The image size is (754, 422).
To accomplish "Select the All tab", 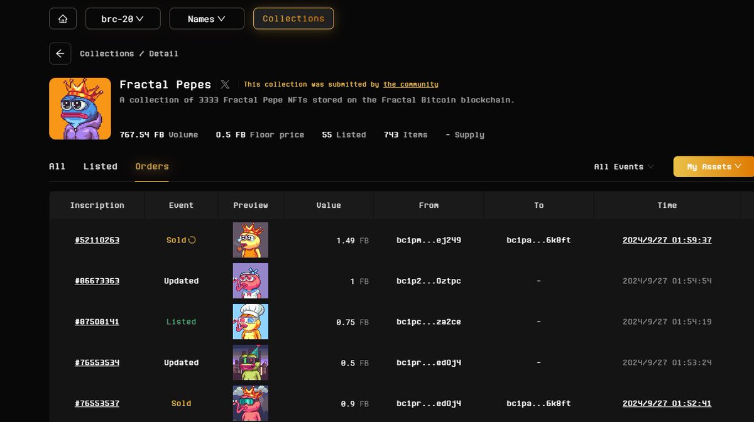I will (x=57, y=166).
